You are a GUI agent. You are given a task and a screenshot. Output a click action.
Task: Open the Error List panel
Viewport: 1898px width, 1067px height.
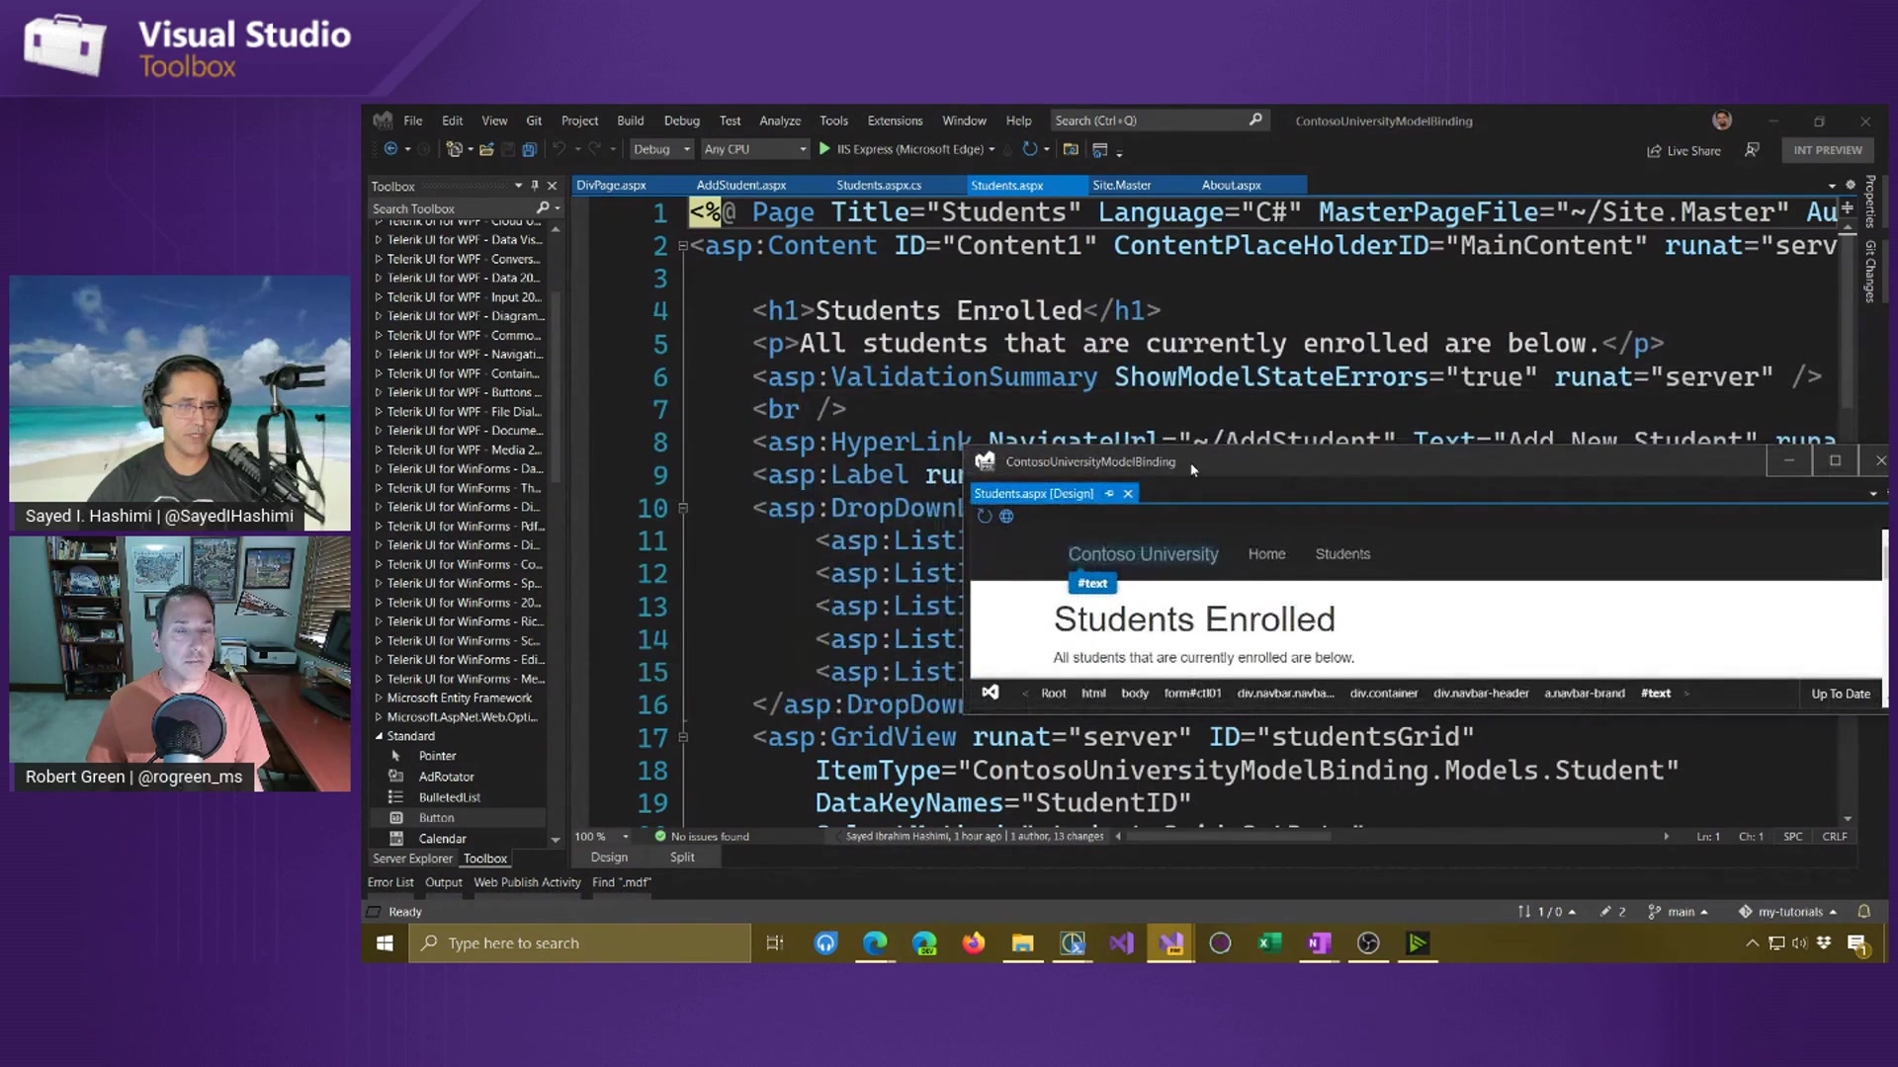click(389, 882)
